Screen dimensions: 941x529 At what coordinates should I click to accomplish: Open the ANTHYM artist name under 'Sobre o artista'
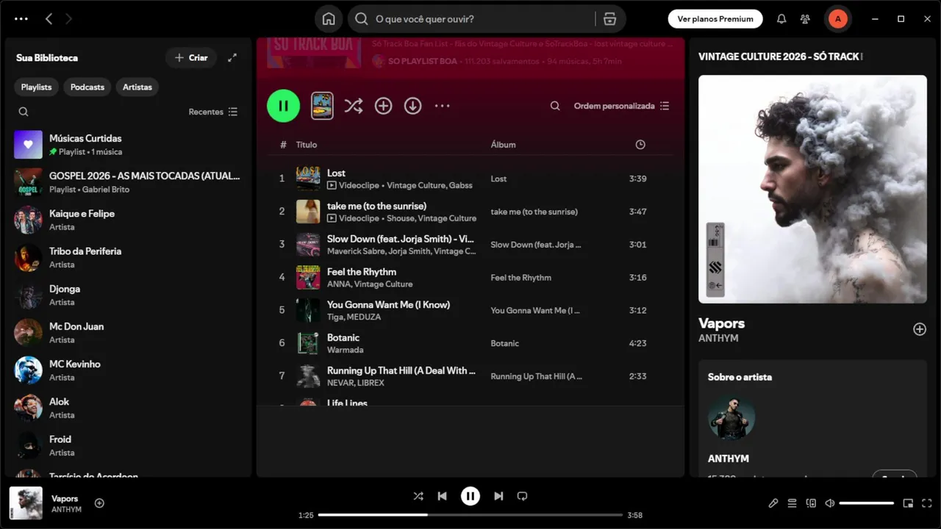(729, 458)
